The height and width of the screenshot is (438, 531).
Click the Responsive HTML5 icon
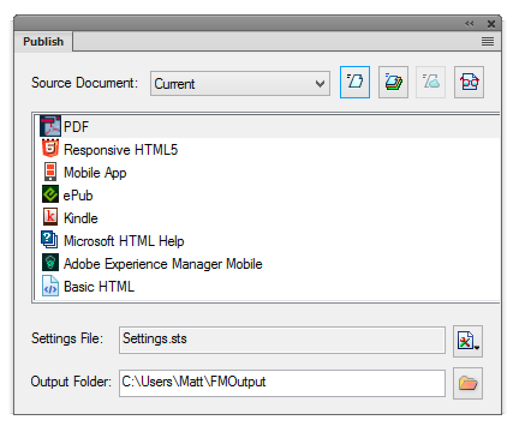(x=50, y=149)
